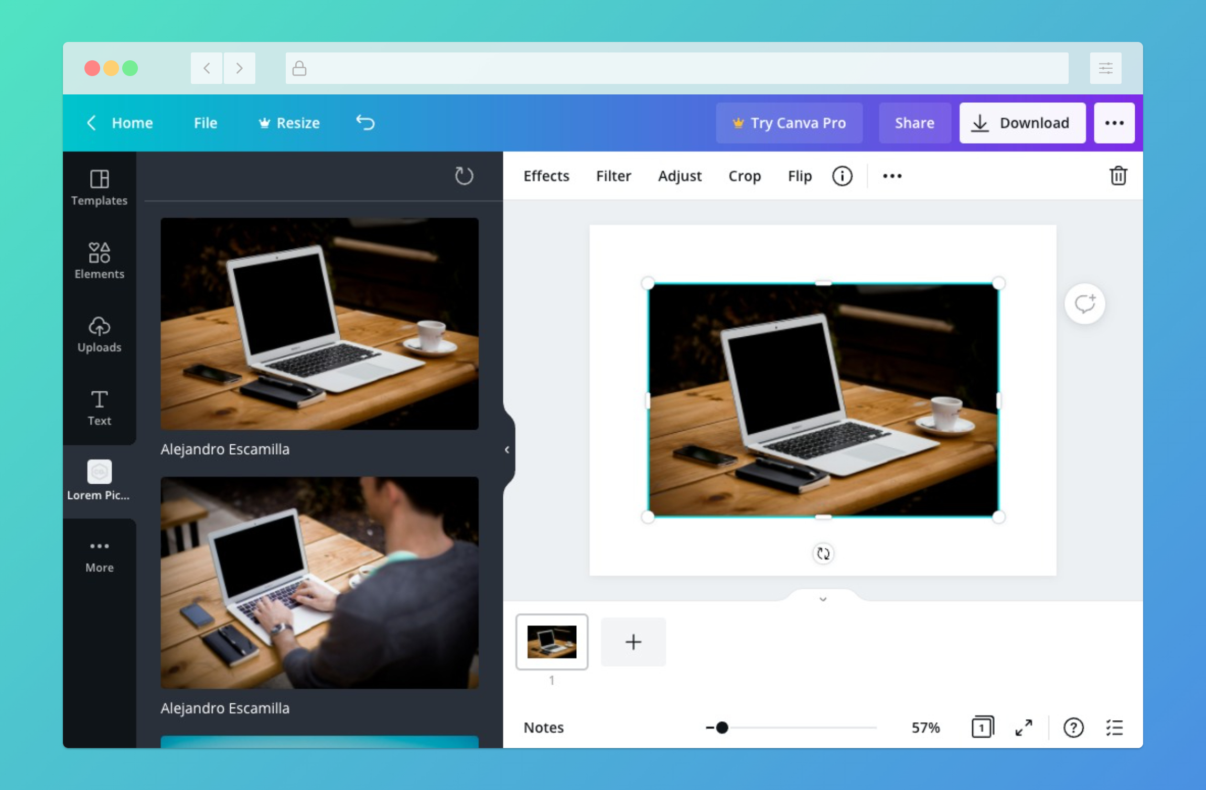Click the 57% zoom level value

tap(925, 727)
